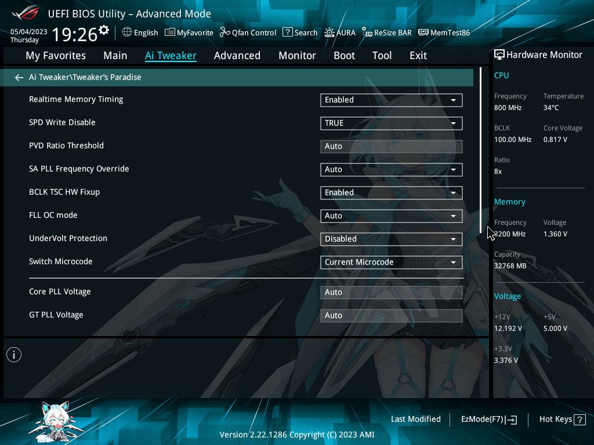Go to the Exit tab

tap(418, 56)
